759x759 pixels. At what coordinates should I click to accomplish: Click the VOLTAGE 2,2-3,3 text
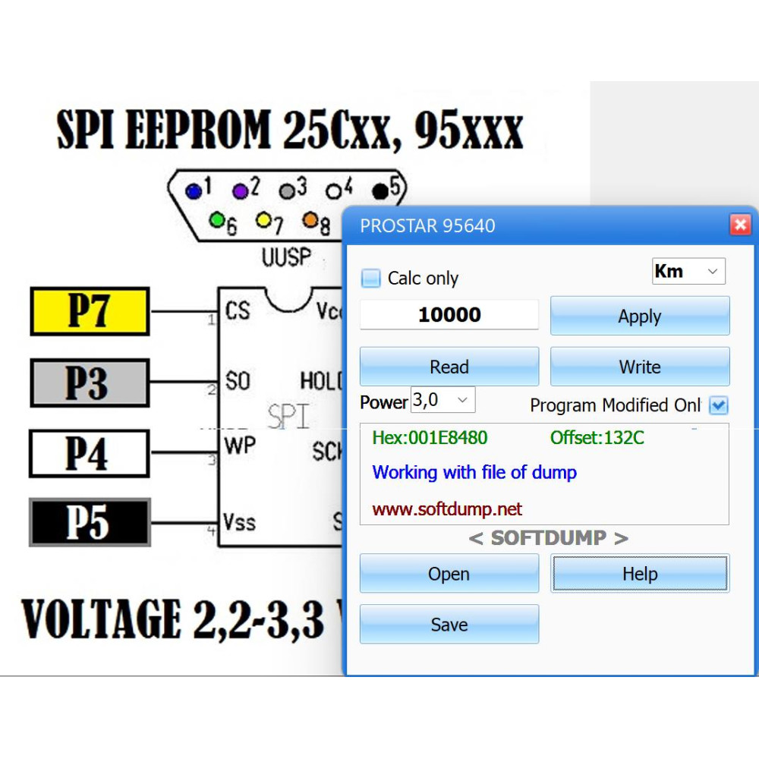pos(173,619)
